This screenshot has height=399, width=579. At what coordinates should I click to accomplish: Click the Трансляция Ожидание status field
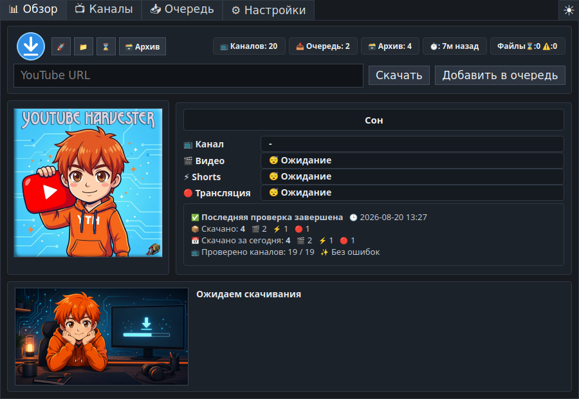[x=412, y=192]
